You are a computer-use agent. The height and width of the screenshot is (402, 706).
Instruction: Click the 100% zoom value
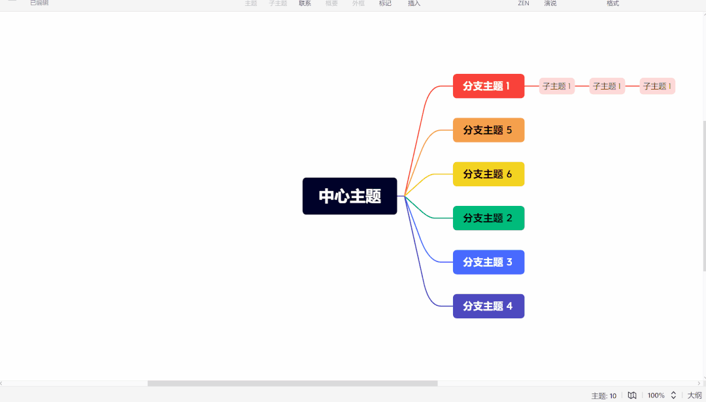tap(656, 395)
